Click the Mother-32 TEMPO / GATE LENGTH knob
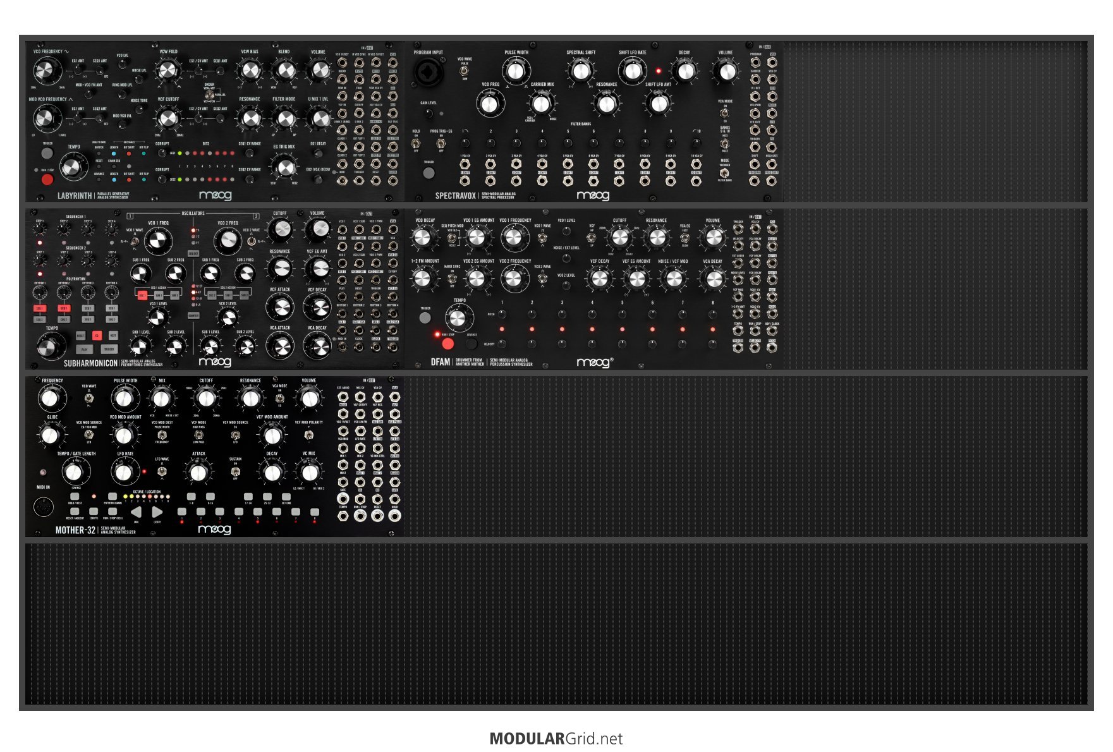This screenshot has height=752, width=1113. 76,471
